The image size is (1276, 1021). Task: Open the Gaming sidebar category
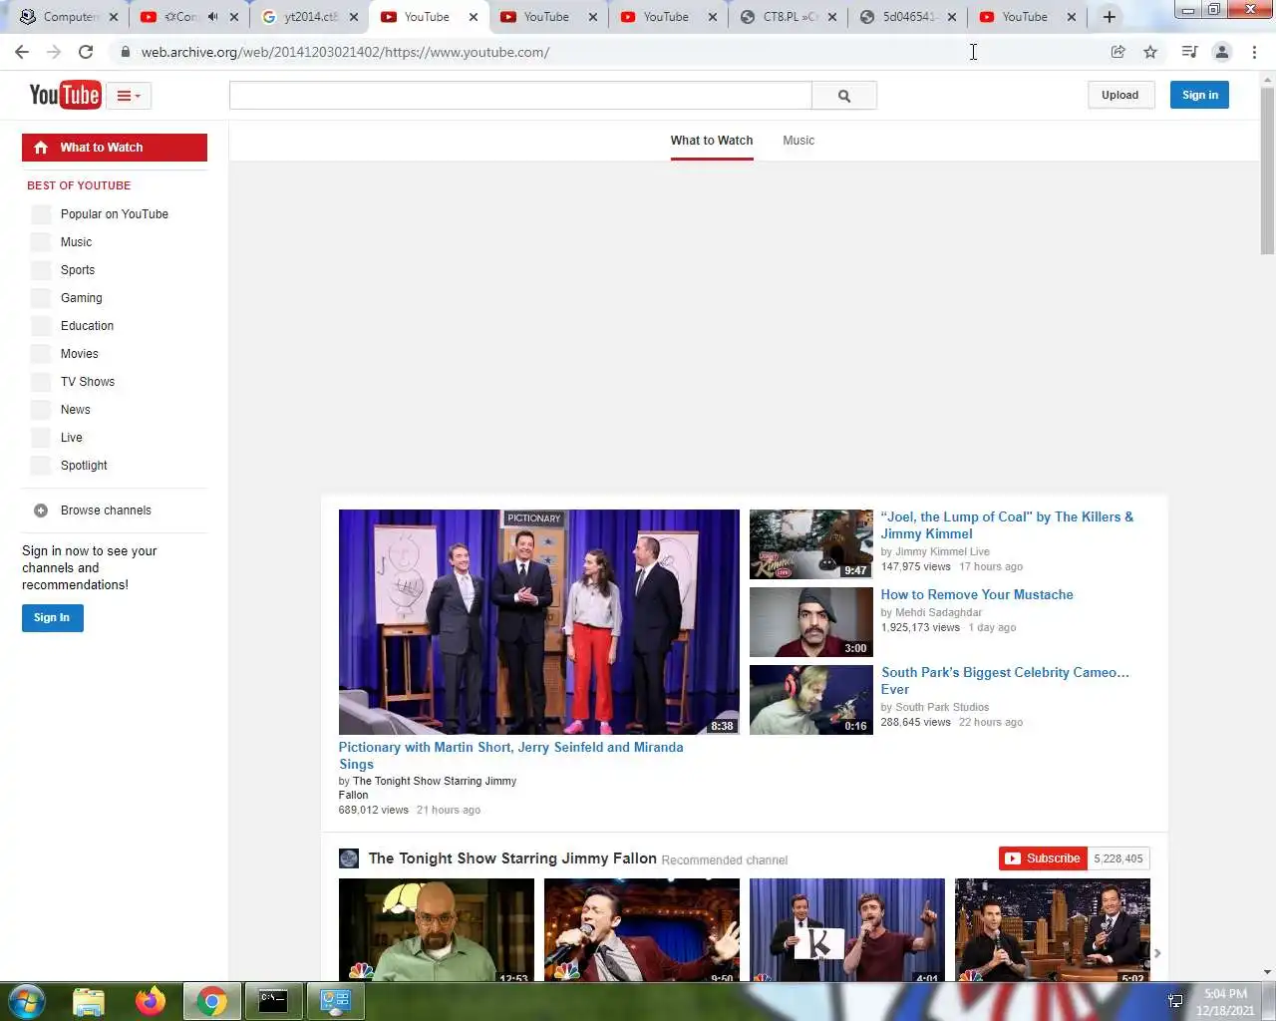pos(82,298)
